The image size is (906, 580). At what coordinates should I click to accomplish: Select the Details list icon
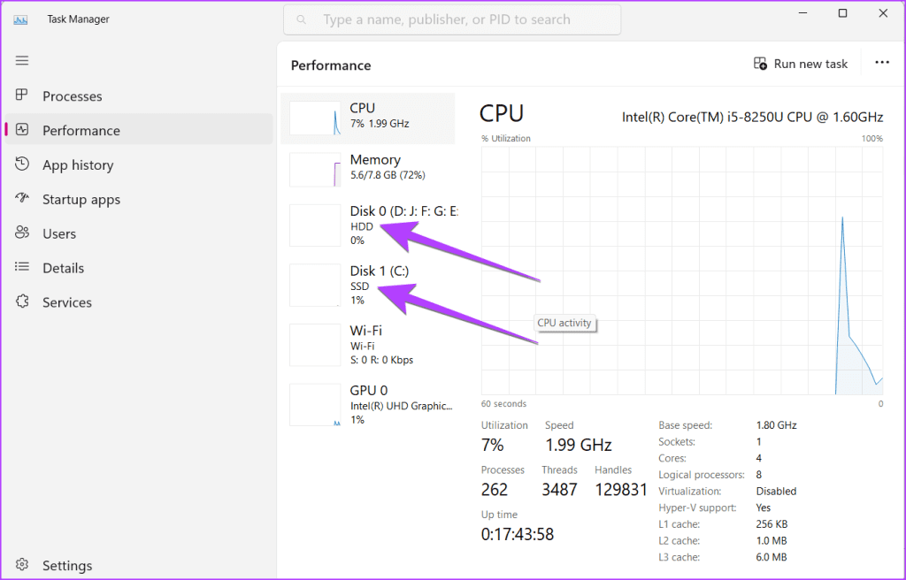click(x=23, y=268)
